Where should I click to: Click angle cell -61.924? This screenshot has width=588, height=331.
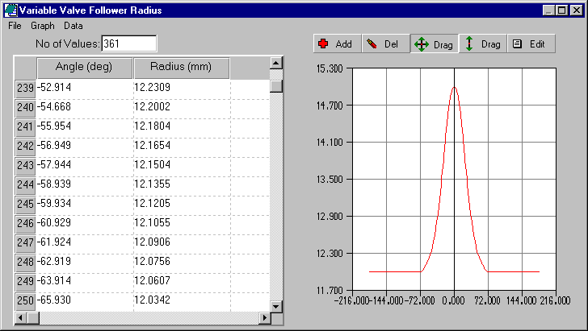[85, 243]
